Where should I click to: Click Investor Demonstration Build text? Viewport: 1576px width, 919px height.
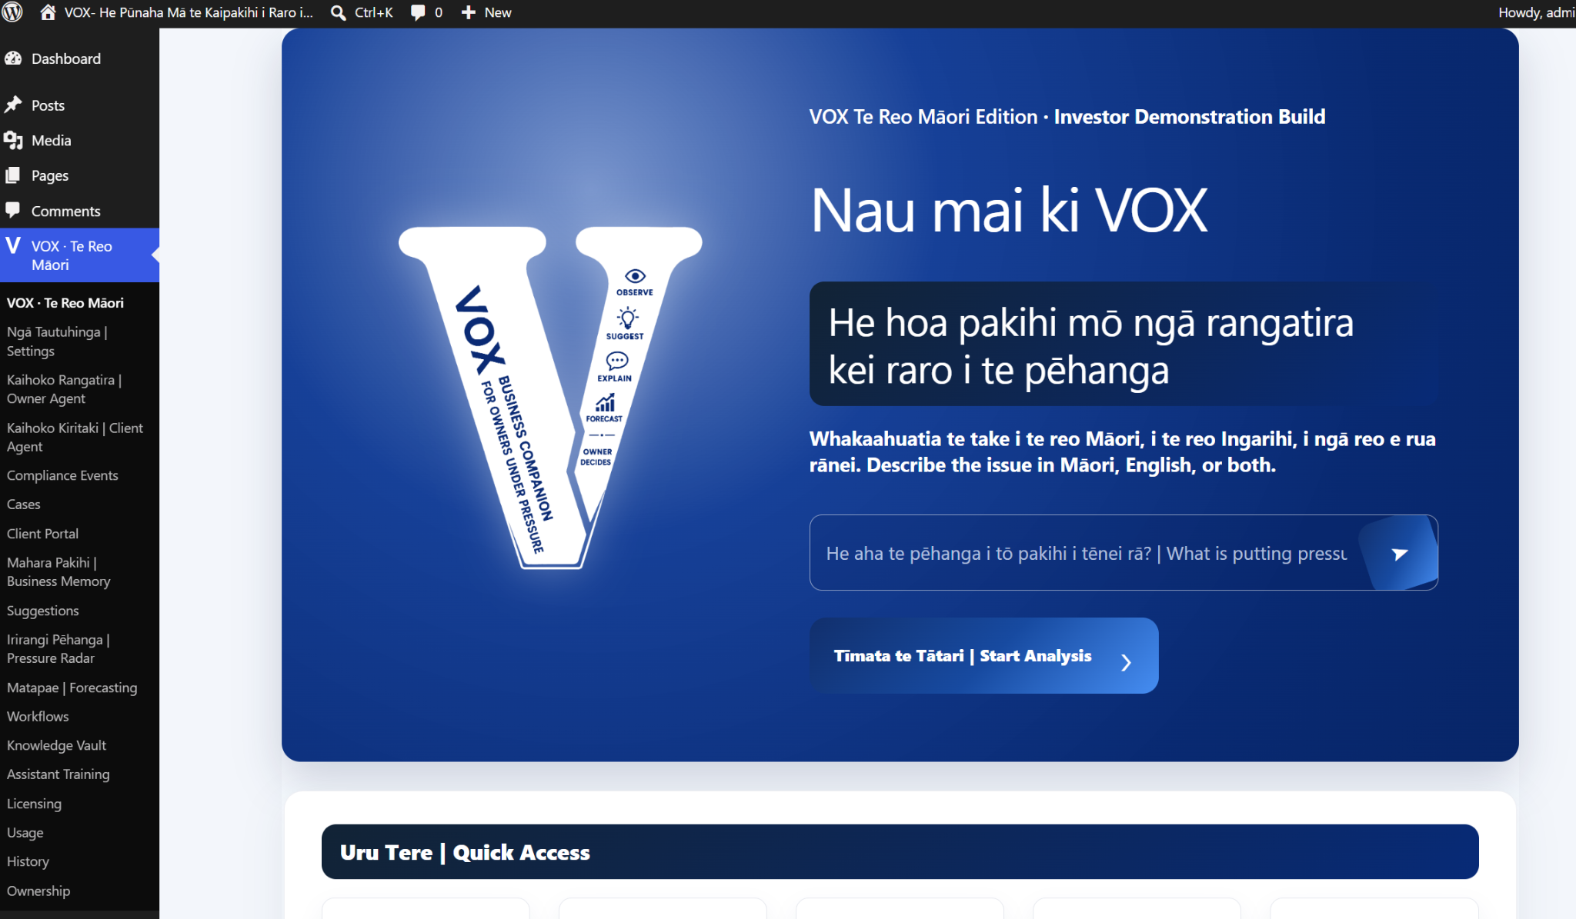(x=1189, y=116)
